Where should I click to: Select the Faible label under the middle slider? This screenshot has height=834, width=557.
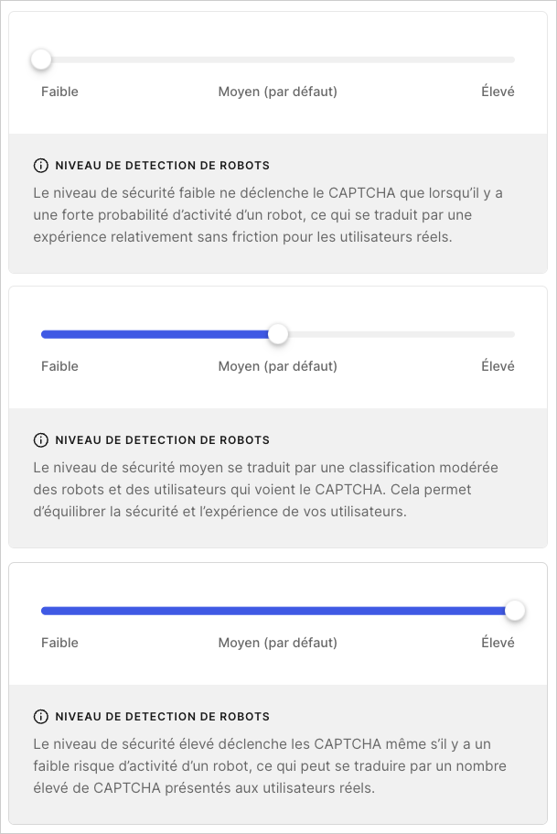point(59,366)
